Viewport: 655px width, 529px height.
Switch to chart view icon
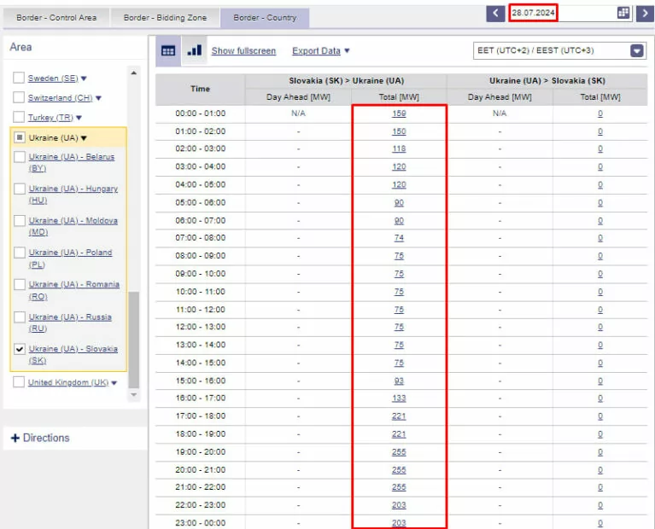coord(194,51)
